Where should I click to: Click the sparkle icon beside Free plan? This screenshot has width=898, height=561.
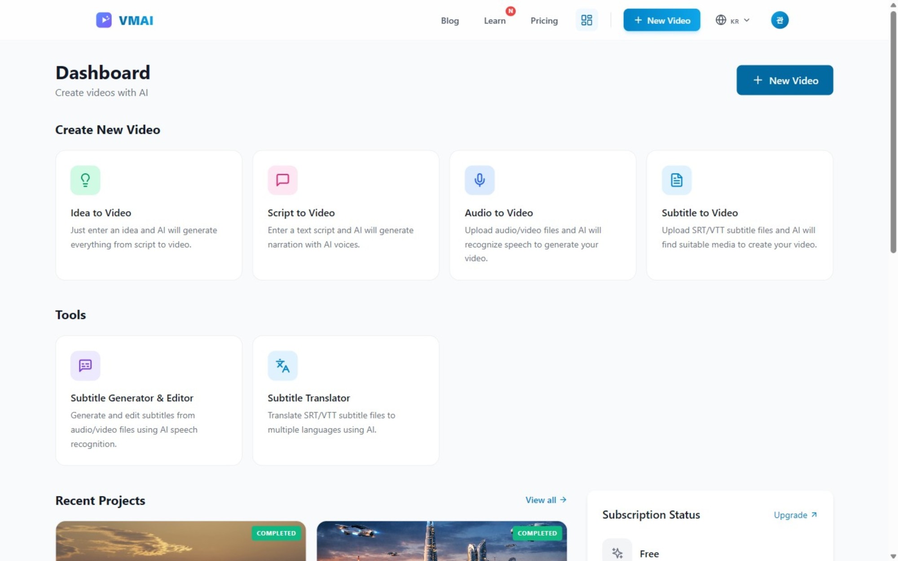(617, 552)
